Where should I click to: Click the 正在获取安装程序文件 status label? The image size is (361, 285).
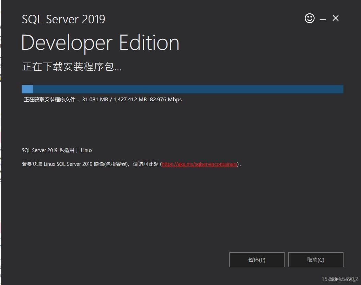(x=51, y=100)
